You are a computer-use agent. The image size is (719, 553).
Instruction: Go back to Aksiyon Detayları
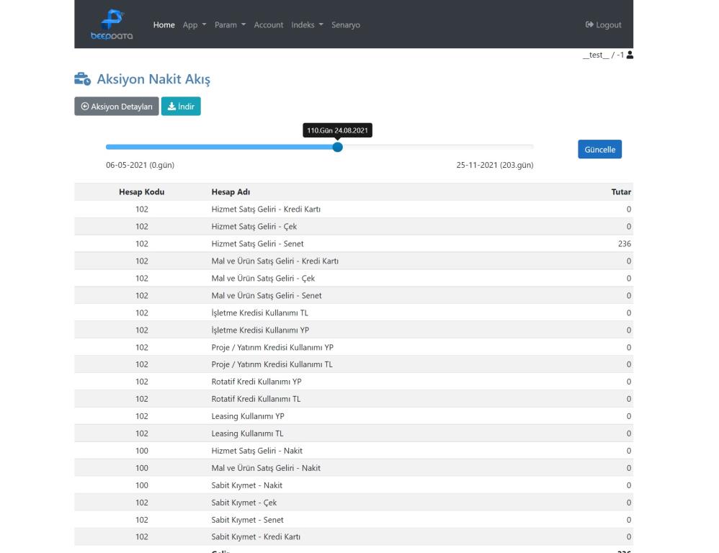point(117,107)
